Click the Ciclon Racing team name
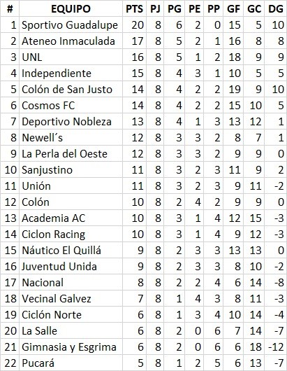The height and width of the screenshot is (371, 287). (53, 234)
